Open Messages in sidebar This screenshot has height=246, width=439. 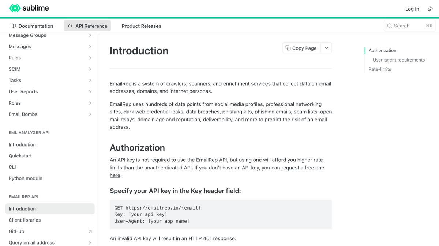tap(50, 47)
